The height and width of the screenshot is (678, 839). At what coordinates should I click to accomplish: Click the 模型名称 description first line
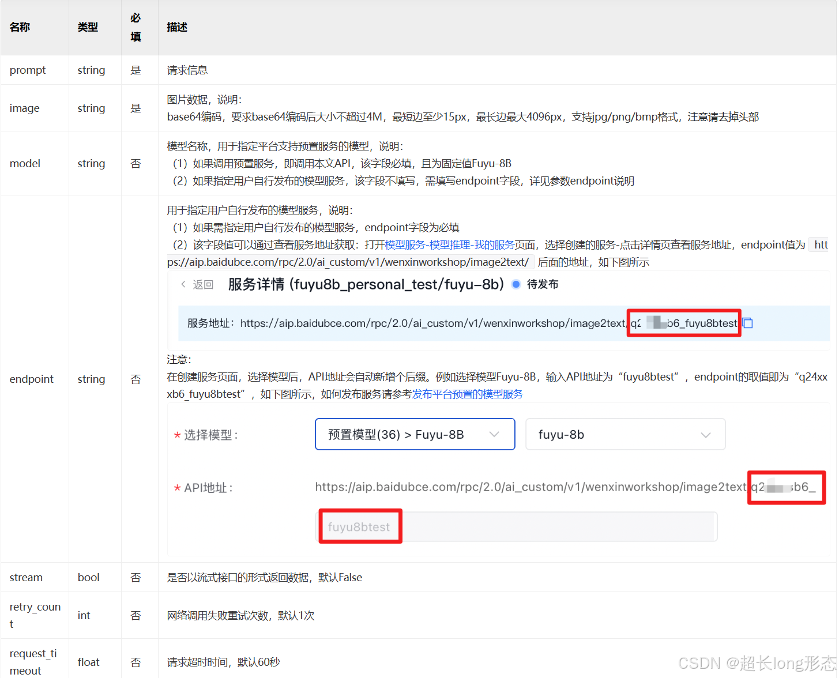click(285, 146)
